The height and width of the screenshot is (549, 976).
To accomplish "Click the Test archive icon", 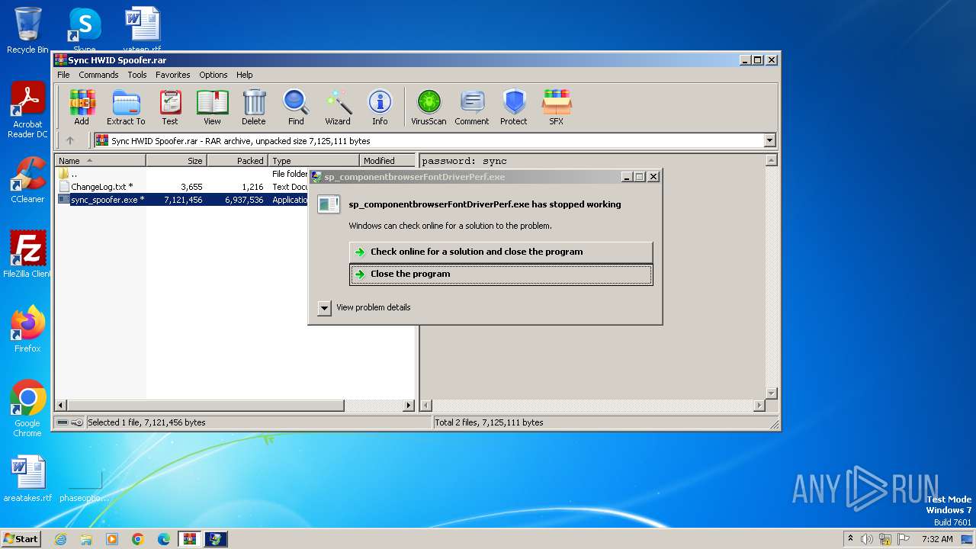I will 170,107.
